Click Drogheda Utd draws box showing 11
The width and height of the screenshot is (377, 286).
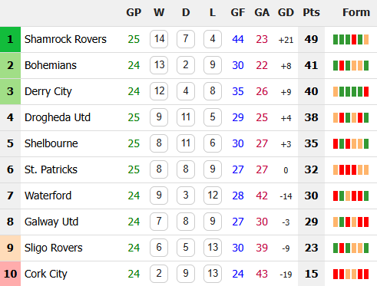pos(186,117)
